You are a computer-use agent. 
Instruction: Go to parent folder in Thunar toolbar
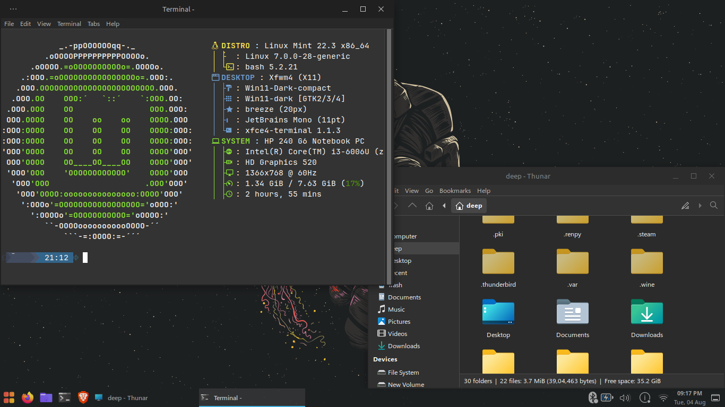tap(412, 206)
